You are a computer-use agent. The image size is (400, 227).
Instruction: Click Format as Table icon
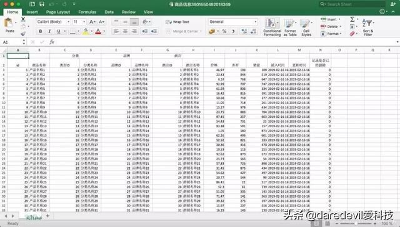click(x=290, y=27)
